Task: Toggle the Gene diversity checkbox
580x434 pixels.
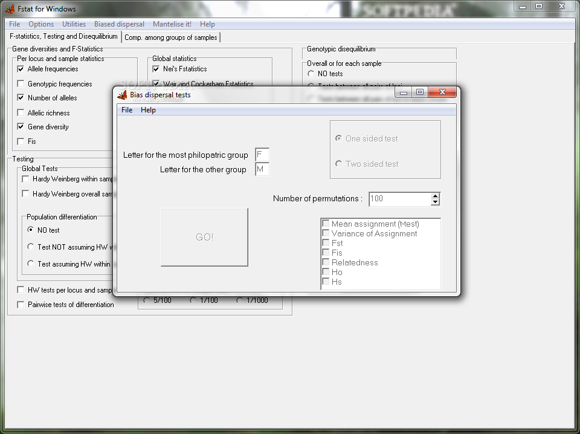Action: click(21, 126)
